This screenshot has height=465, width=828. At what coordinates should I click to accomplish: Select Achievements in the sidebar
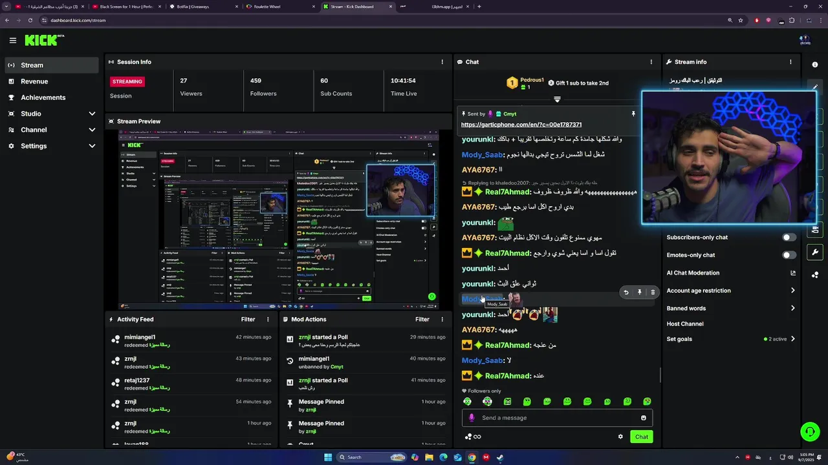52,98
